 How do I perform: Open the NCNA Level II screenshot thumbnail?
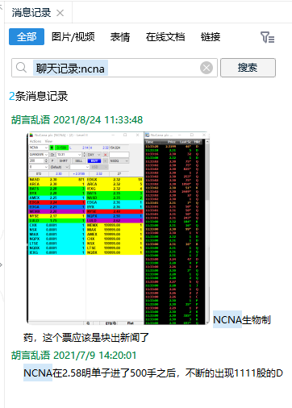point(119,228)
